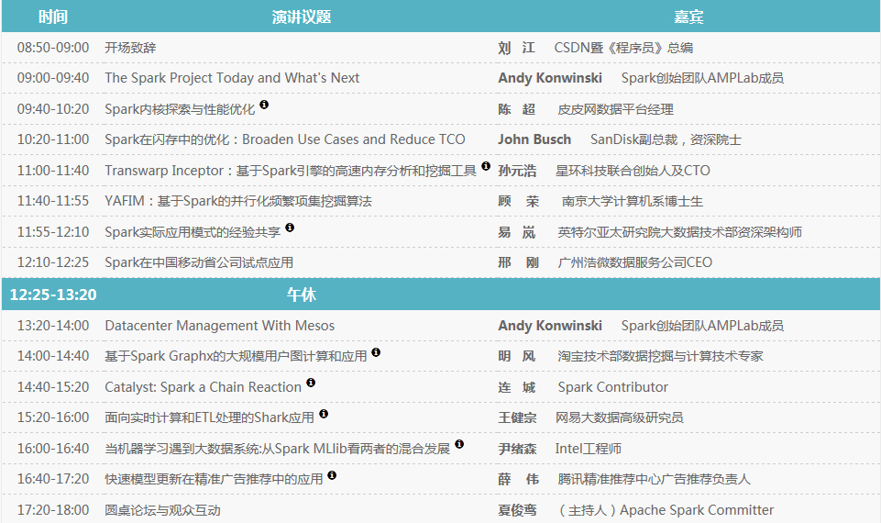The height and width of the screenshot is (523, 881).
Task: Click Andy Konwinski in the 09:00-09:40 row
Action: pyautogui.click(x=550, y=78)
